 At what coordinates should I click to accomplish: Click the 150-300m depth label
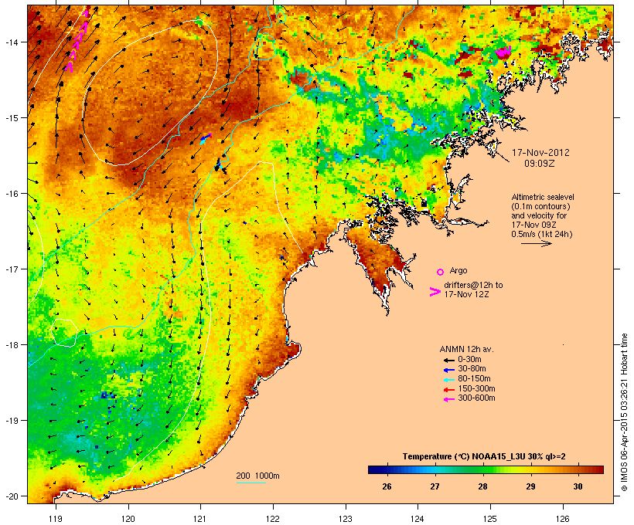[x=476, y=388]
